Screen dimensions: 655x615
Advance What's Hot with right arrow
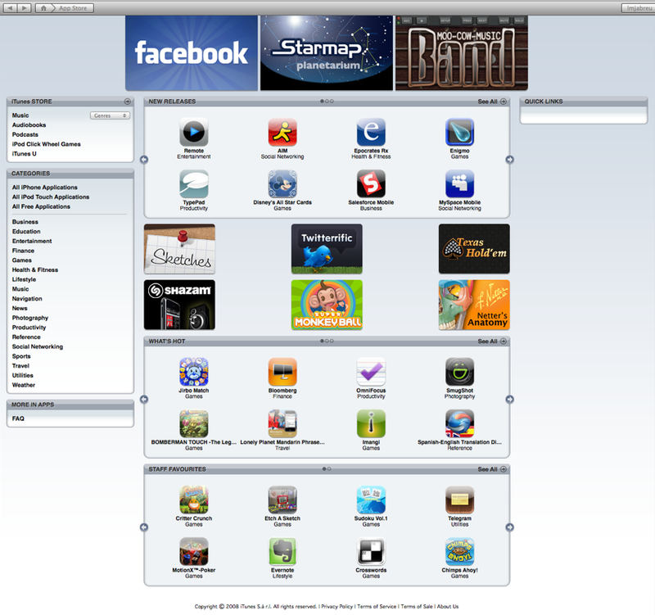pos(509,400)
